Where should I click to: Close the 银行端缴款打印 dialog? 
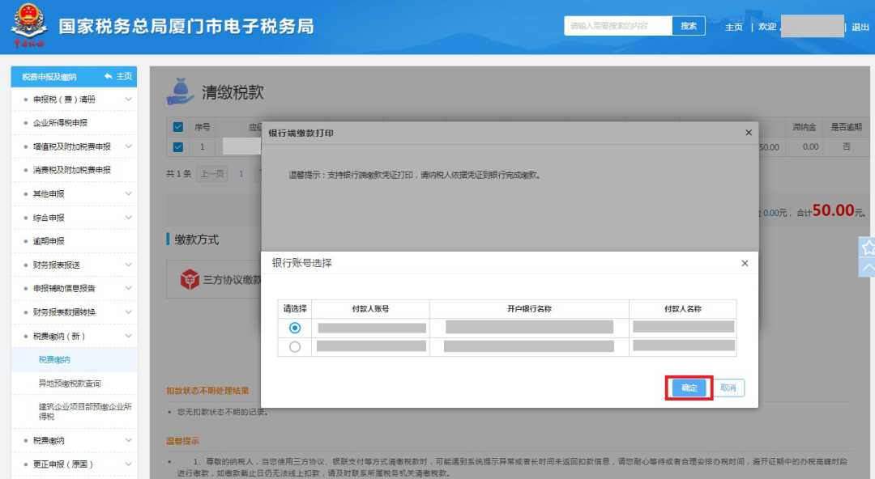[x=748, y=132]
